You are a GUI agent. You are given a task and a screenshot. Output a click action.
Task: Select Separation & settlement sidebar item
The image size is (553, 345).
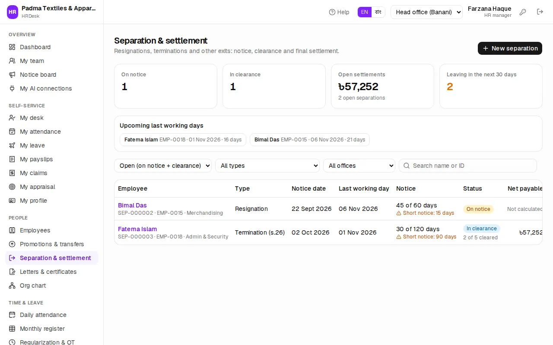point(52,258)
